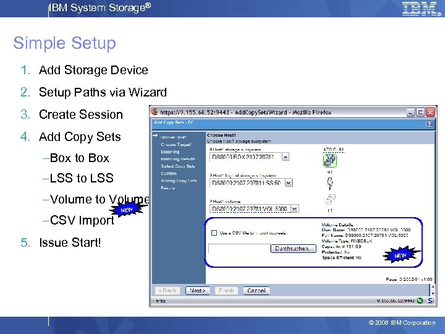The image size is (445, 334).
Task: Click the scrollbar down arrow beside the wizard buttons
Action: click(433, 293)
